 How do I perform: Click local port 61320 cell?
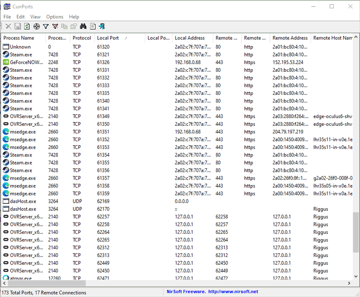point(103,47)
